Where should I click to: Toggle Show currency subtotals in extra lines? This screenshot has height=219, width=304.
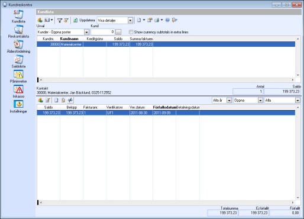pyautogui.click(x=131, y=32)
